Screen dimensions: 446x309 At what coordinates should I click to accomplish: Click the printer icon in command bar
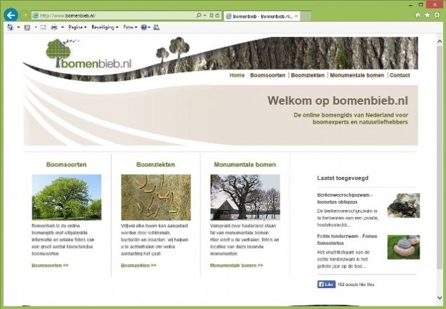click(x=54, y=27)
